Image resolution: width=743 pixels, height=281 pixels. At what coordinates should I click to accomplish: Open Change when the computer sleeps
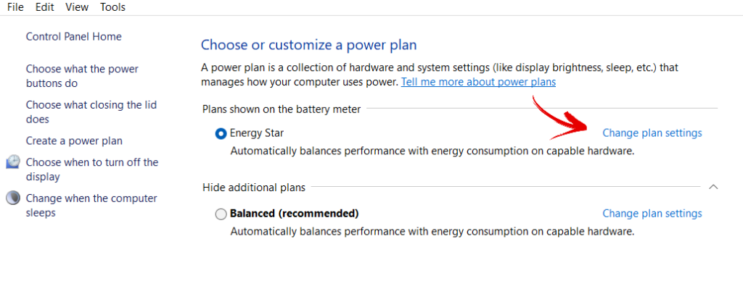(91, 205)
